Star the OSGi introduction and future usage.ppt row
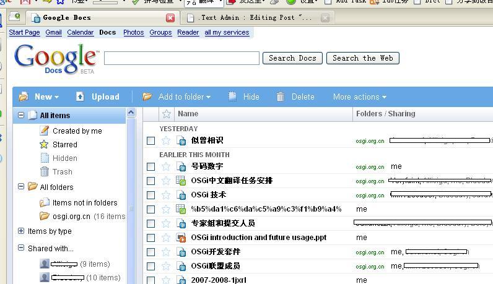Image resolution: width=493 pixels, height=284 pixels. tap(166, 238)
